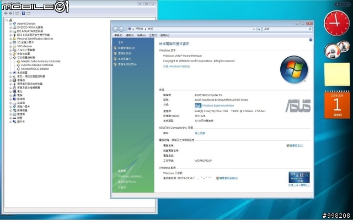Select the Acronis Devices icon in device tree
353x220 pixels.
pyautogui.click(x=14, y=24)
